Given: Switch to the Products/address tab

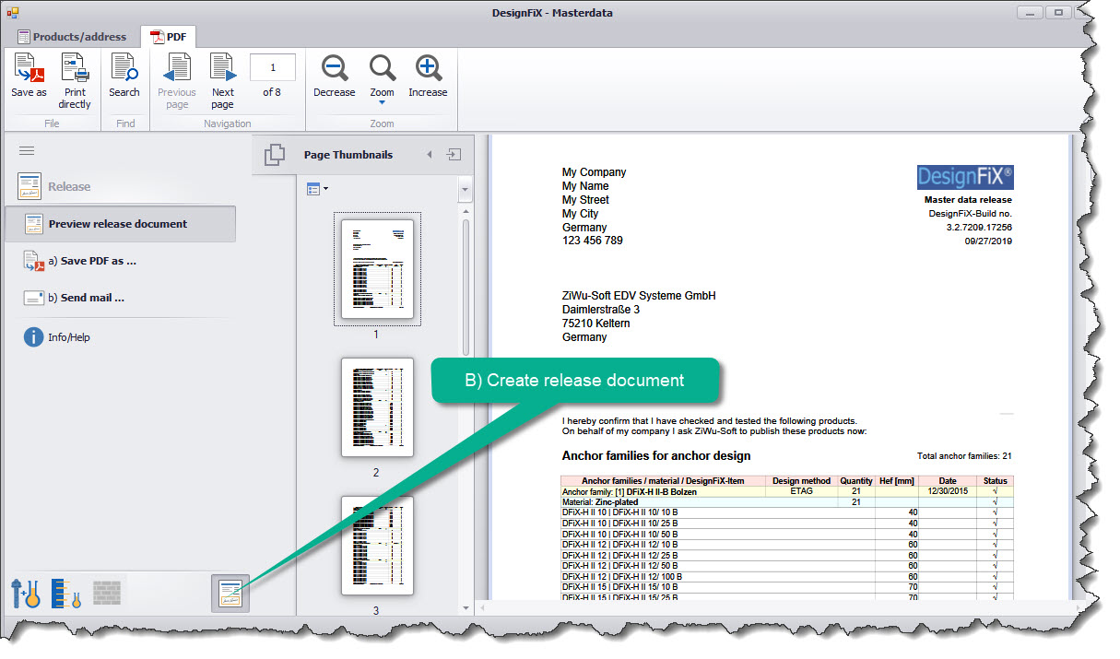Looking at the screenshot, I should (x=72, y=37).
